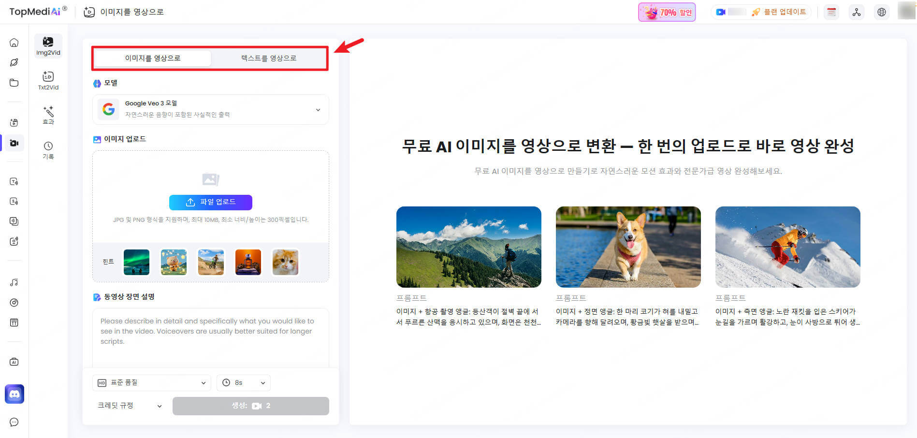Open the mountain hiker example image
This screenshot has height=438, width=917.
click(x=469, y=247)
